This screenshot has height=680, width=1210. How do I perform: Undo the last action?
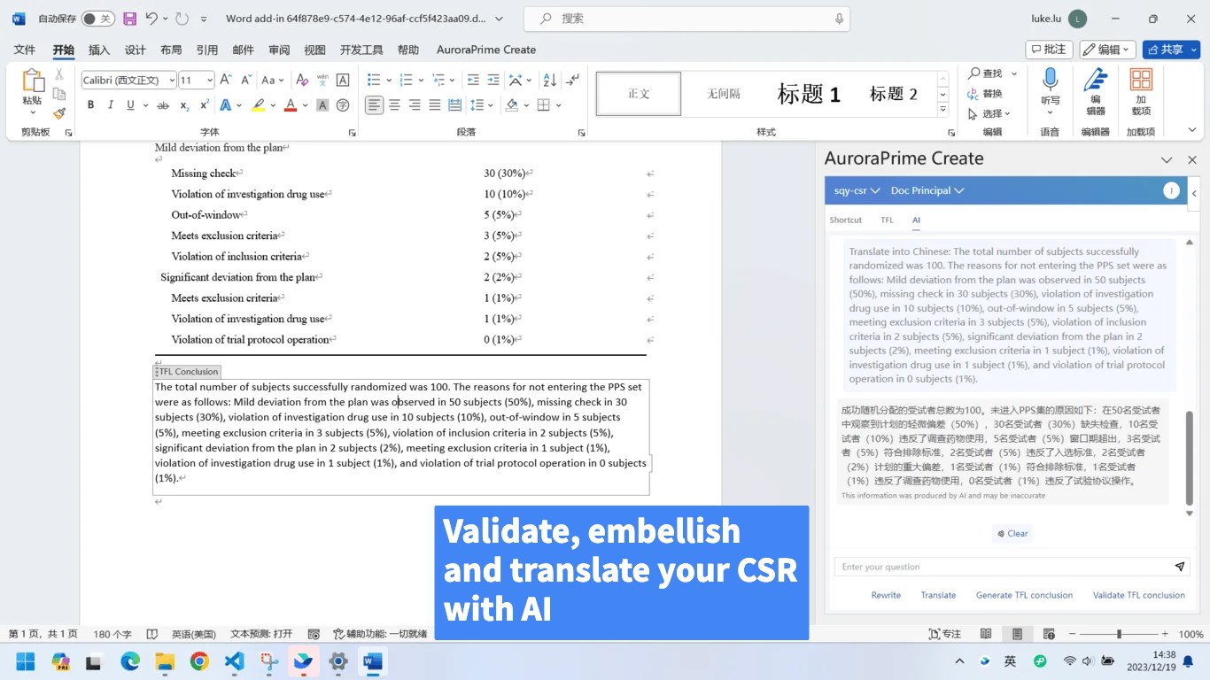click(151, 19)
